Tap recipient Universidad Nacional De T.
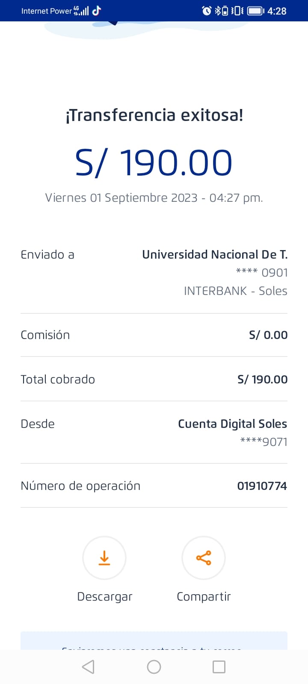 [x=215, y=255]
